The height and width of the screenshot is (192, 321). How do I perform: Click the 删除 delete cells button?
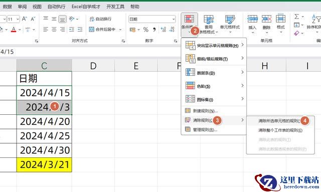tap(266, 24)
